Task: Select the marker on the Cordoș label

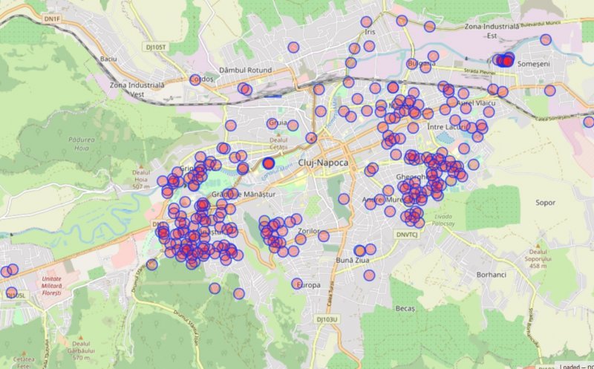Action: click(x=195, y=79)
